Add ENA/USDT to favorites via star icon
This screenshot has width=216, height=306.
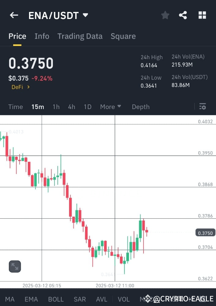(x=165, y=15)
